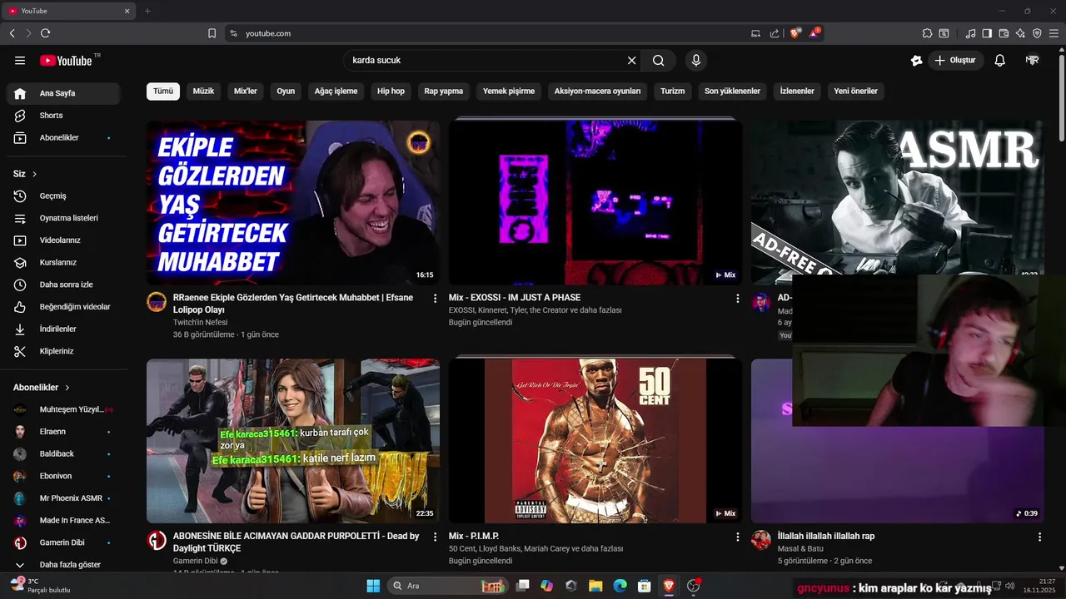This screenshot has height=599, width=1066.
Task: Open more options for Mix - P.I.M.P.
Action: [737, 537]
